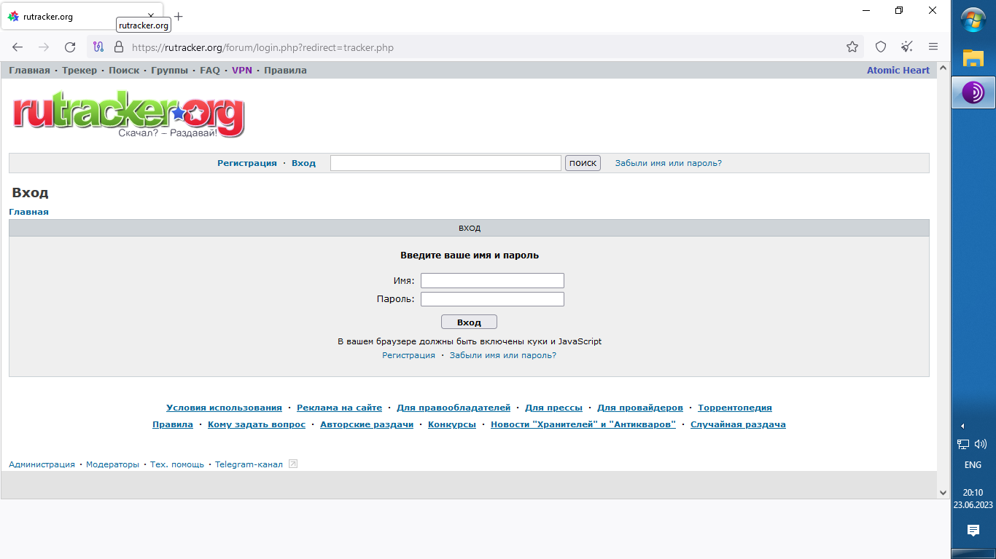Open File Explorer from taskbar
The image size is (996, 559).
[973, 58]
